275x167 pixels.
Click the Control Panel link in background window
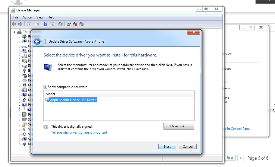(238, 129)
